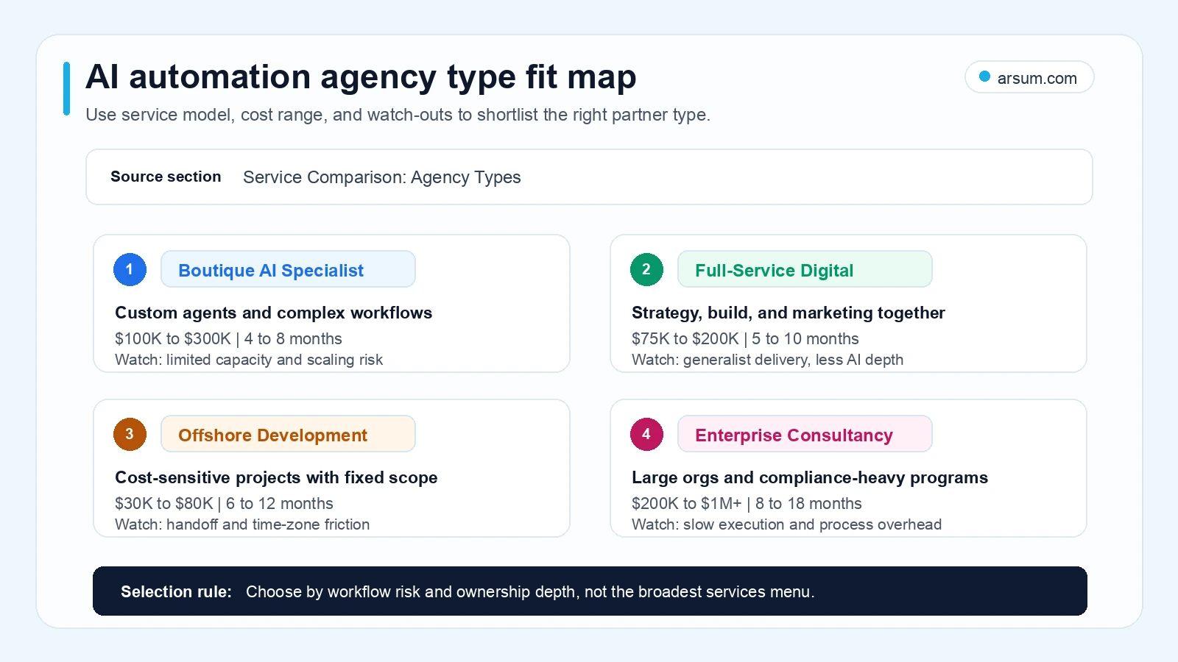Image resolution: width=1178 pixels, height=662 pixels.
Task: Click the arsum.com badge
Action: (1029, 77)
